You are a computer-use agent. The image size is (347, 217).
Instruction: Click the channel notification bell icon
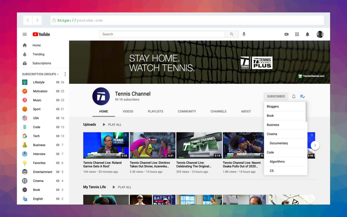294,96
